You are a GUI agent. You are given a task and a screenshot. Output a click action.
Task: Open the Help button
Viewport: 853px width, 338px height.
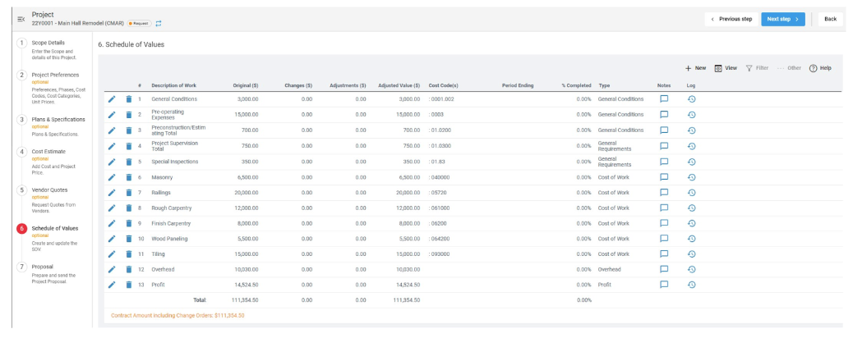pyautogui.click(x=820, y=68)
